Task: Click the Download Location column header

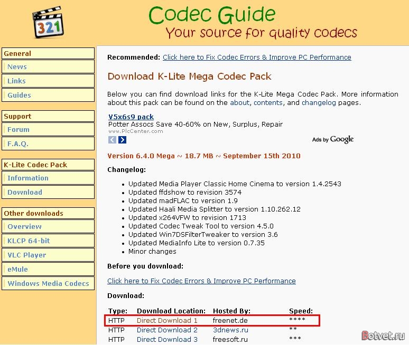Action: click(171, 311)
